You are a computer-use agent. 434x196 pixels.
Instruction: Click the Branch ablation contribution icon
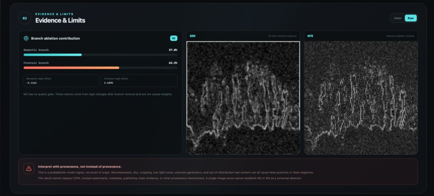pos(26,38)
